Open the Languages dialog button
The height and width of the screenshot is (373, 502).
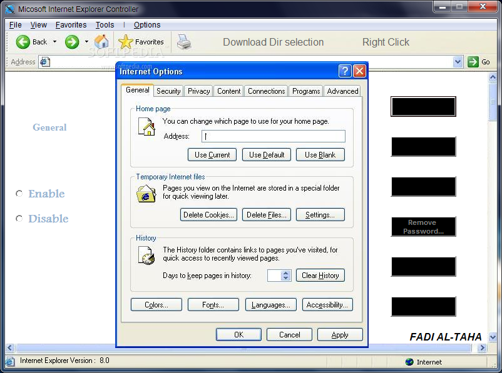271,305
